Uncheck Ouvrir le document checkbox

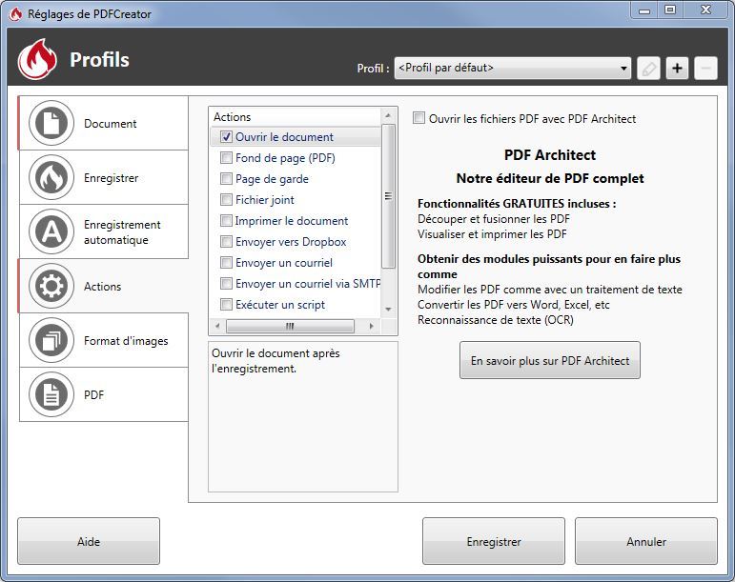click(226, 137)
